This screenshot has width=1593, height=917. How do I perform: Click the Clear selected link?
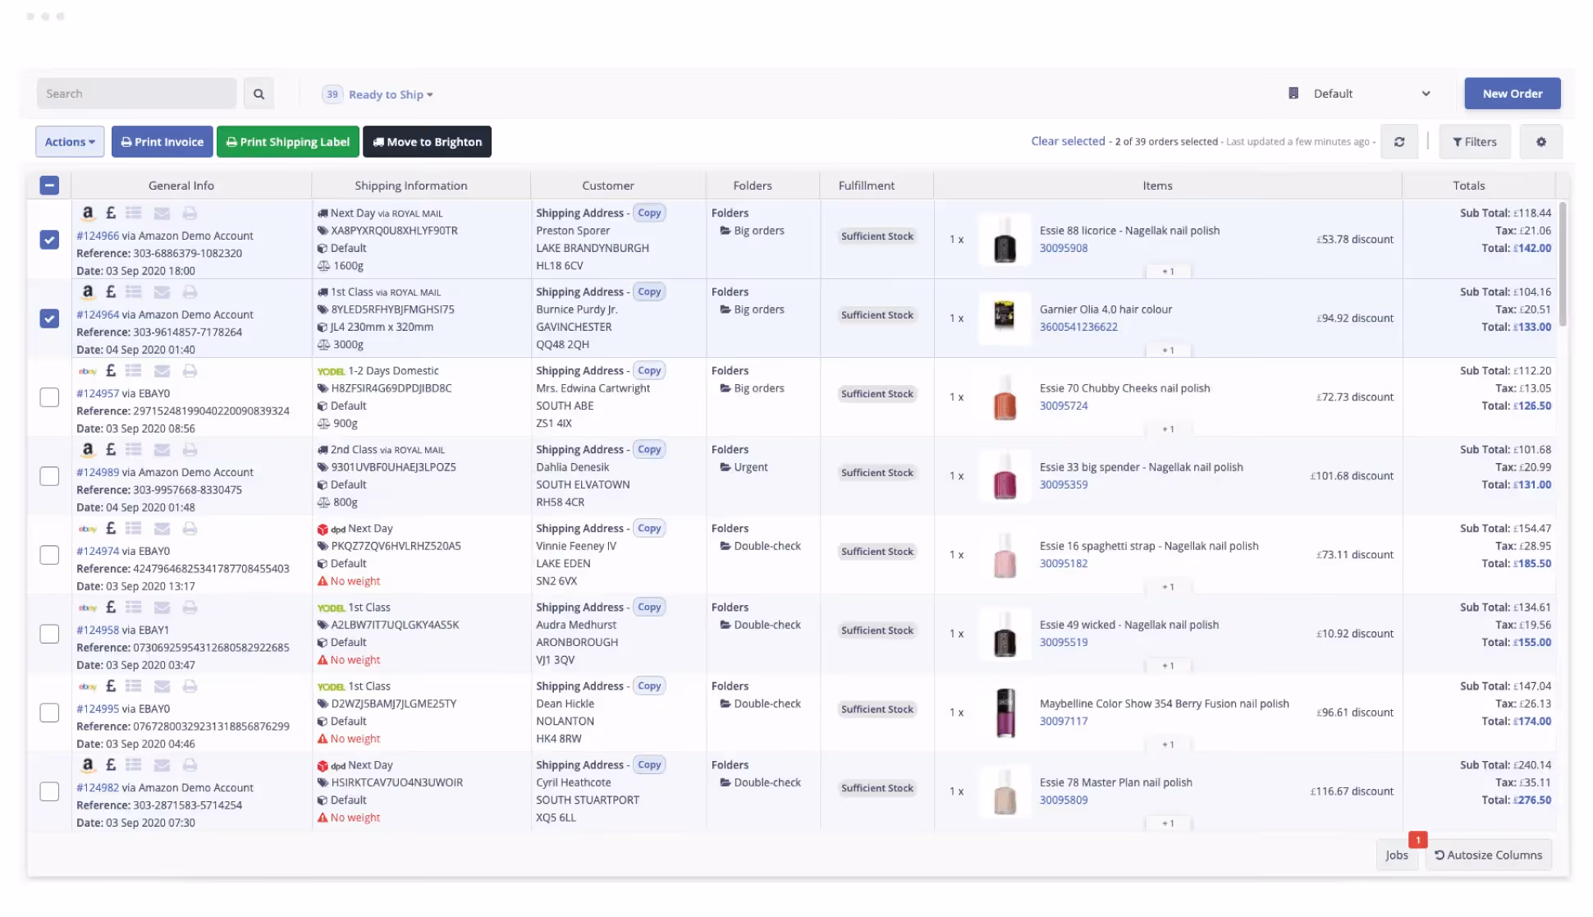pyautogui.click(x=1068, y=141)
